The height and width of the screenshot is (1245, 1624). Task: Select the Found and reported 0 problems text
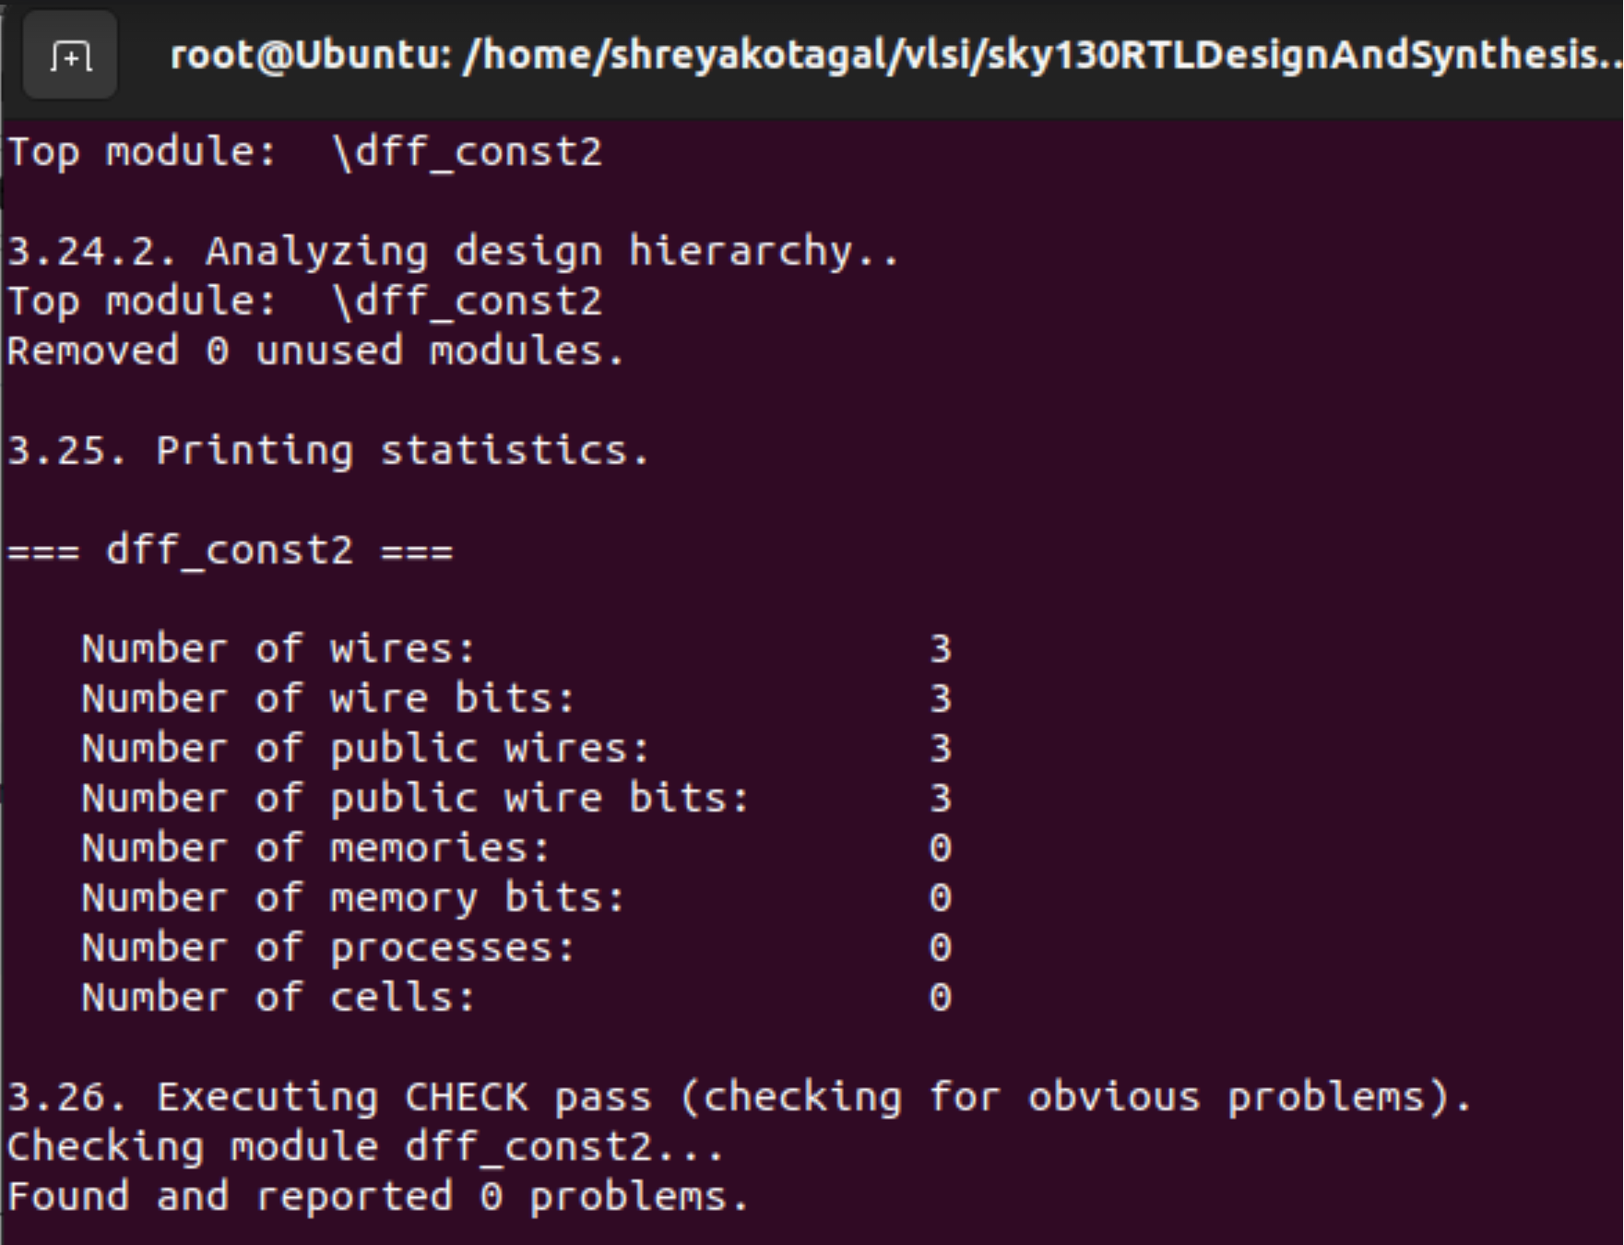[378, 1195]
